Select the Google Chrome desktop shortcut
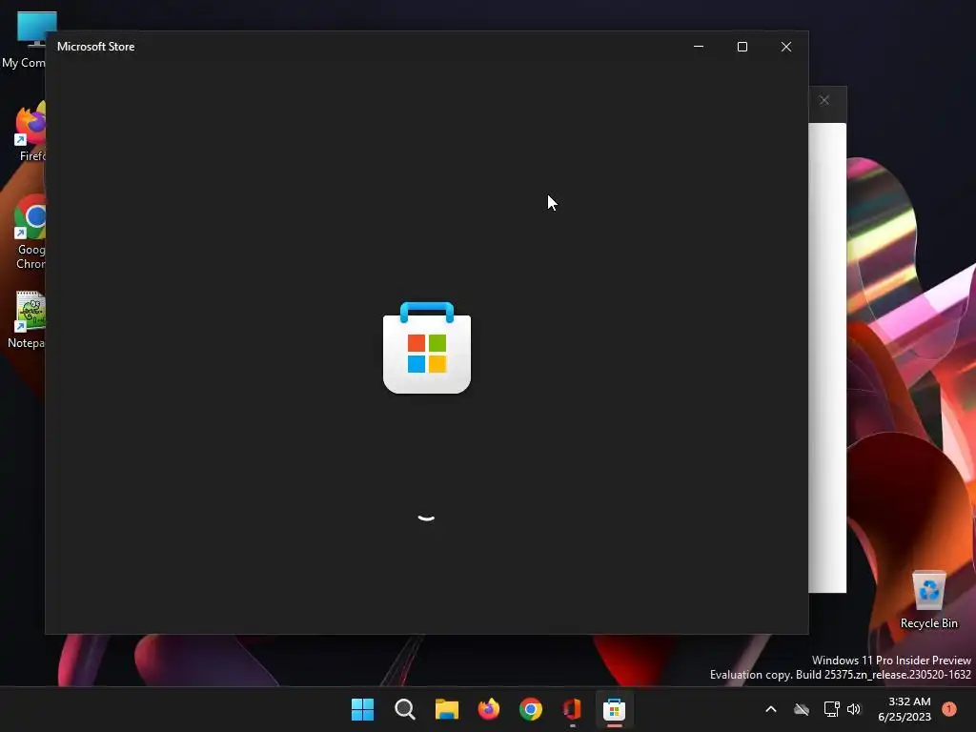The image size is (976, 732). pos(30,233)
